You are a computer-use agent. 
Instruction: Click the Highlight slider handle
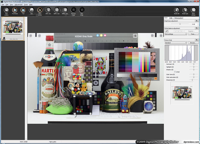click(x=193, y=67)
